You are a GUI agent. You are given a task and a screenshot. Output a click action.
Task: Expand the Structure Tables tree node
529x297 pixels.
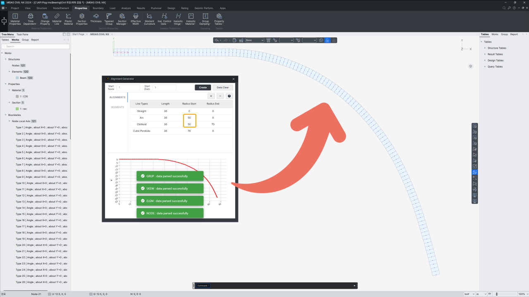point(485,48)
